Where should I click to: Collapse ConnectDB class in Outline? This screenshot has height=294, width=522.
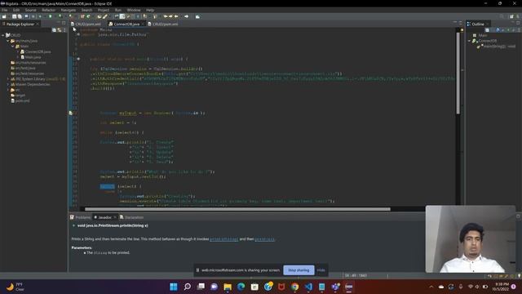click(x=470, y=41)
